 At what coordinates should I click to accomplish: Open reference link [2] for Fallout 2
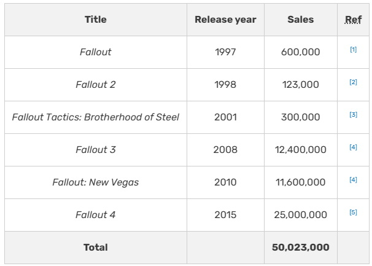pos(353,82)
